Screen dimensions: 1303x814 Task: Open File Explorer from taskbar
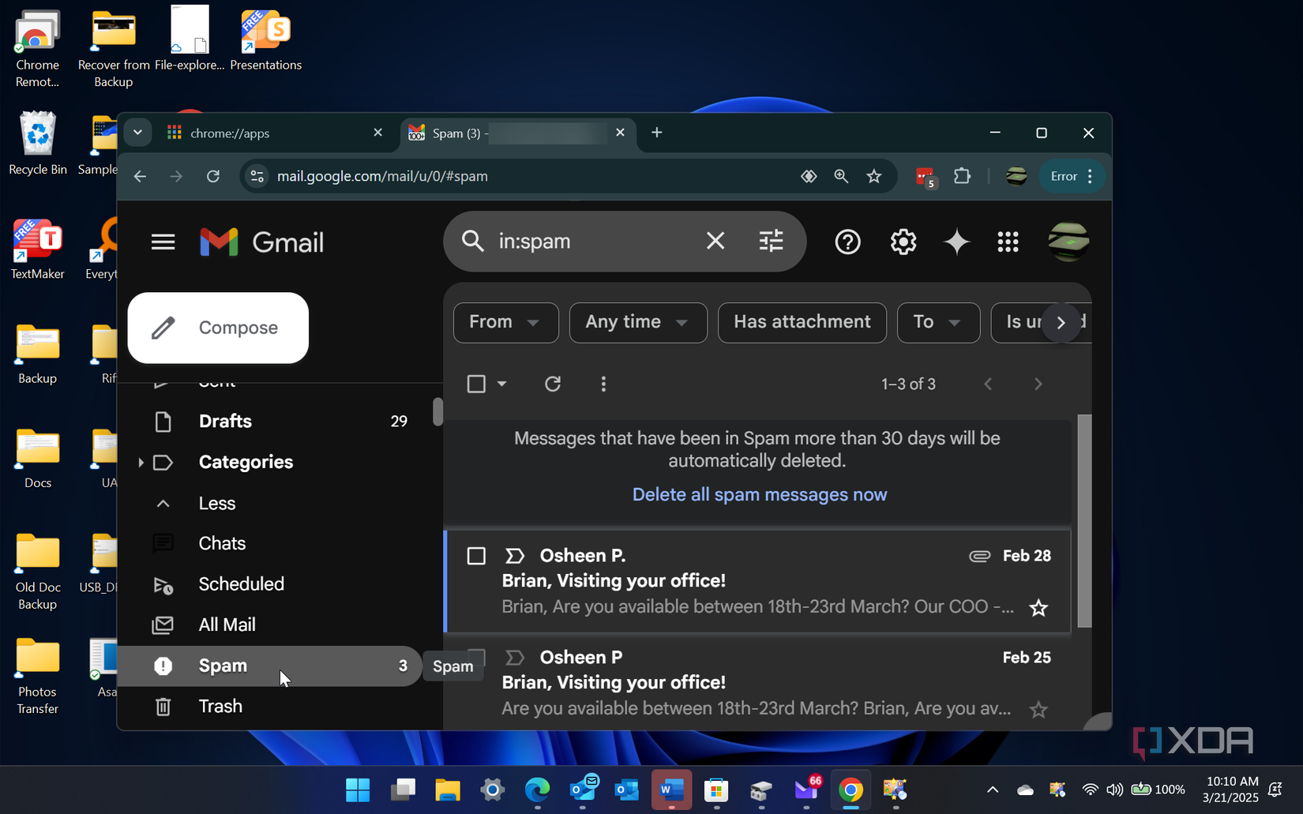click(448, 790)
